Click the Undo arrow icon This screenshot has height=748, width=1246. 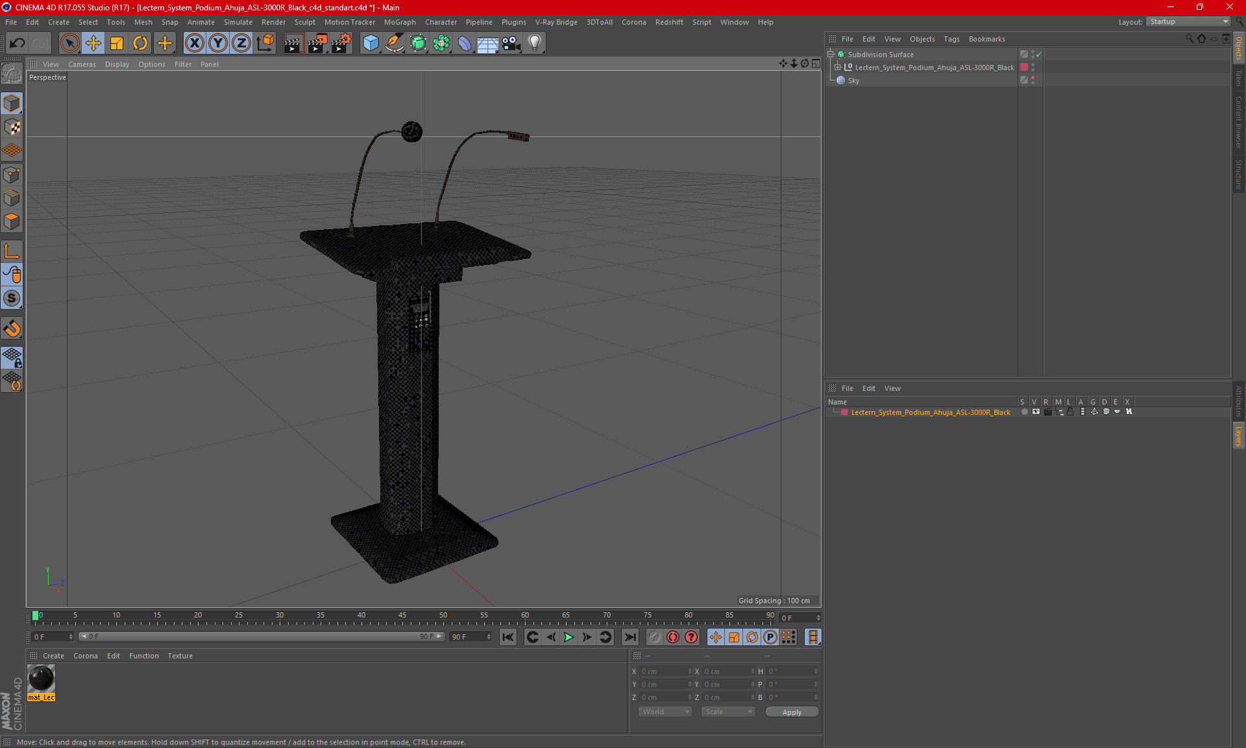18,43
